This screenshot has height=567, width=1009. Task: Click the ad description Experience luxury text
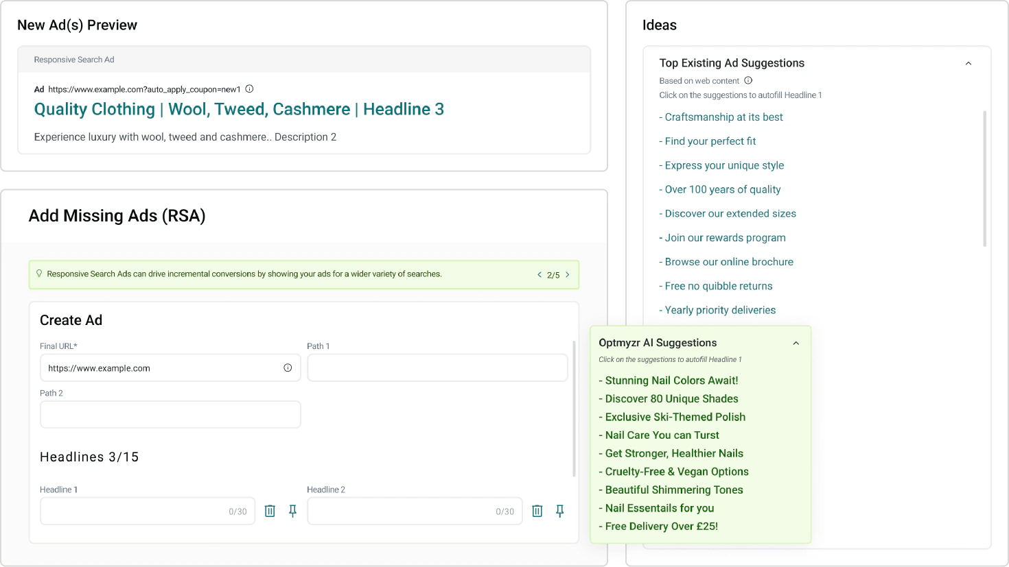click(x=185, y=137)
